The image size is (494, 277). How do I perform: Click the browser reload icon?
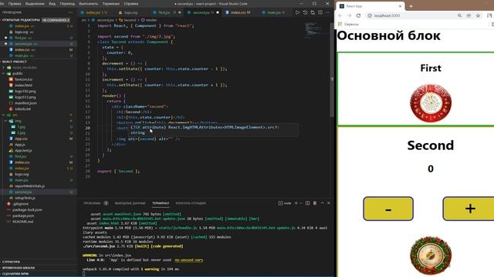tap(358, 15)
